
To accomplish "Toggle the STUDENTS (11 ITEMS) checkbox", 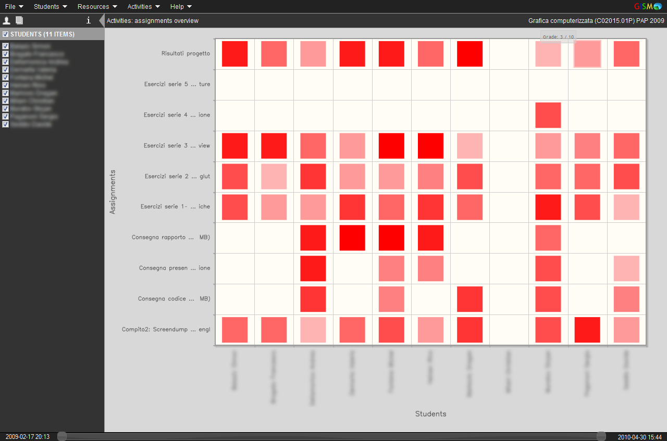I will 5,34.
